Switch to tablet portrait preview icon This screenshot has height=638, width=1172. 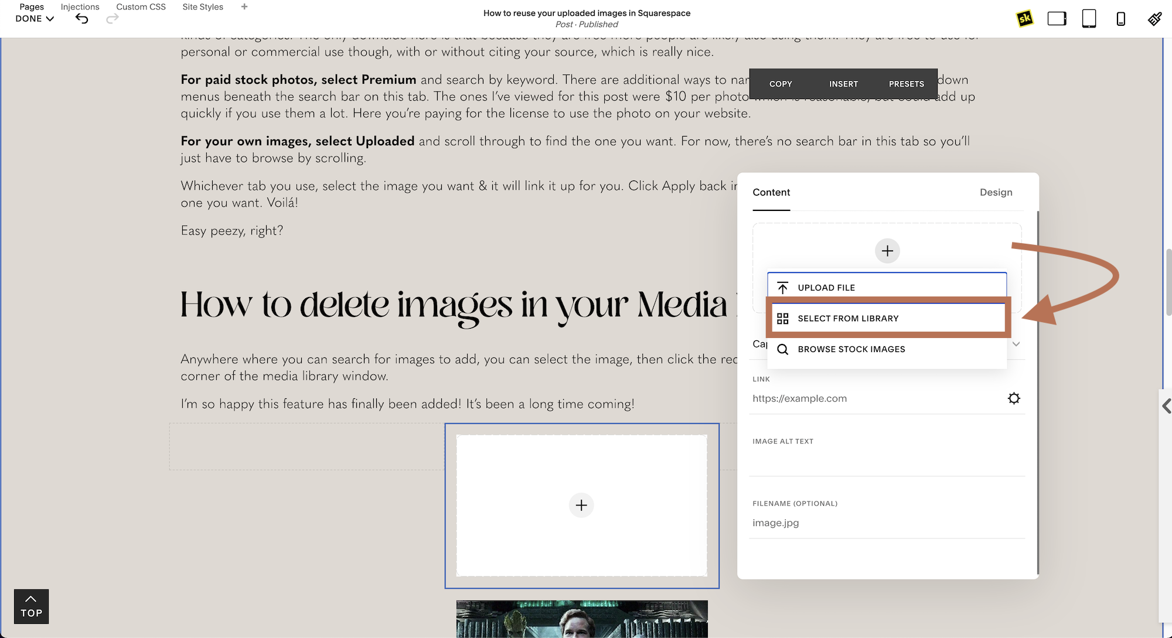(x=1089, y=19)
